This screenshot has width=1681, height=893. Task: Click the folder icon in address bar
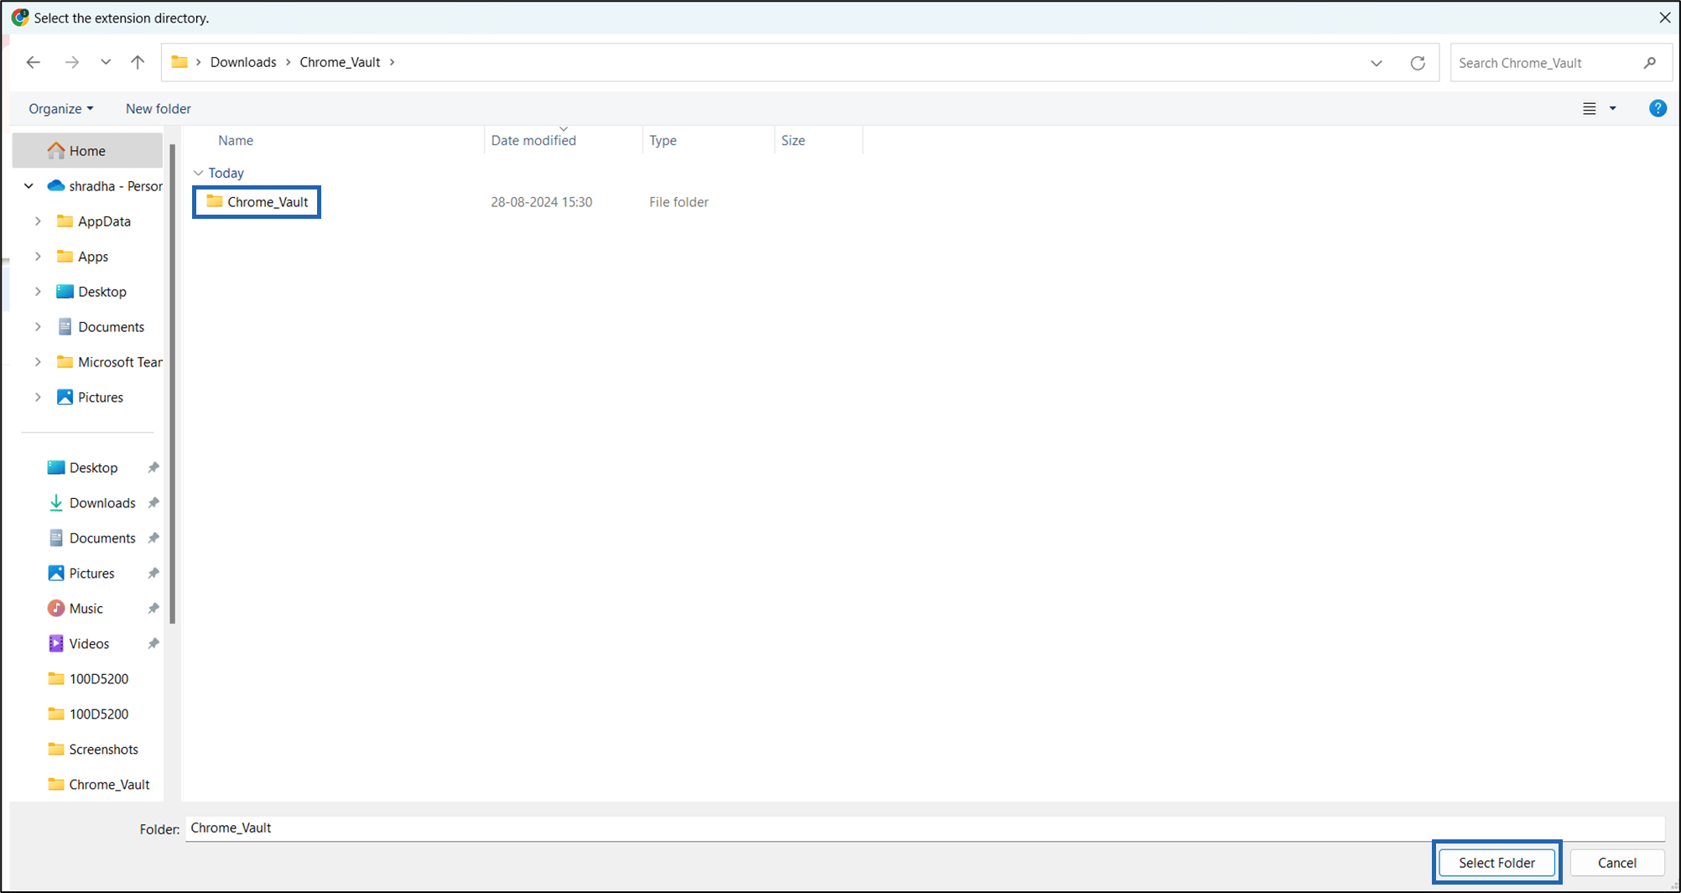pyautogui.click(x=180, y=62)
